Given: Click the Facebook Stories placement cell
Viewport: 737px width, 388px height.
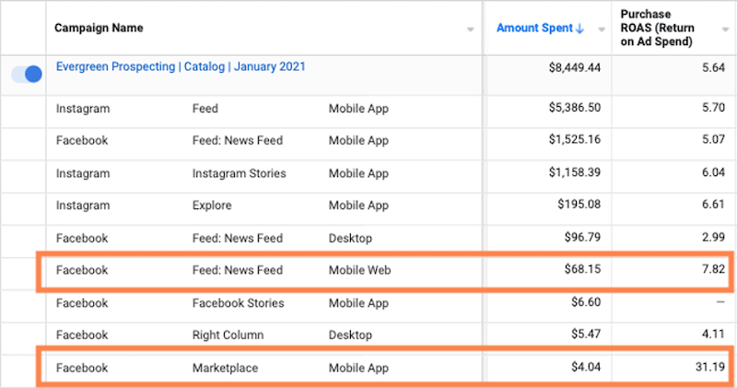Looking at the screenshot, I should click(238, 303).
